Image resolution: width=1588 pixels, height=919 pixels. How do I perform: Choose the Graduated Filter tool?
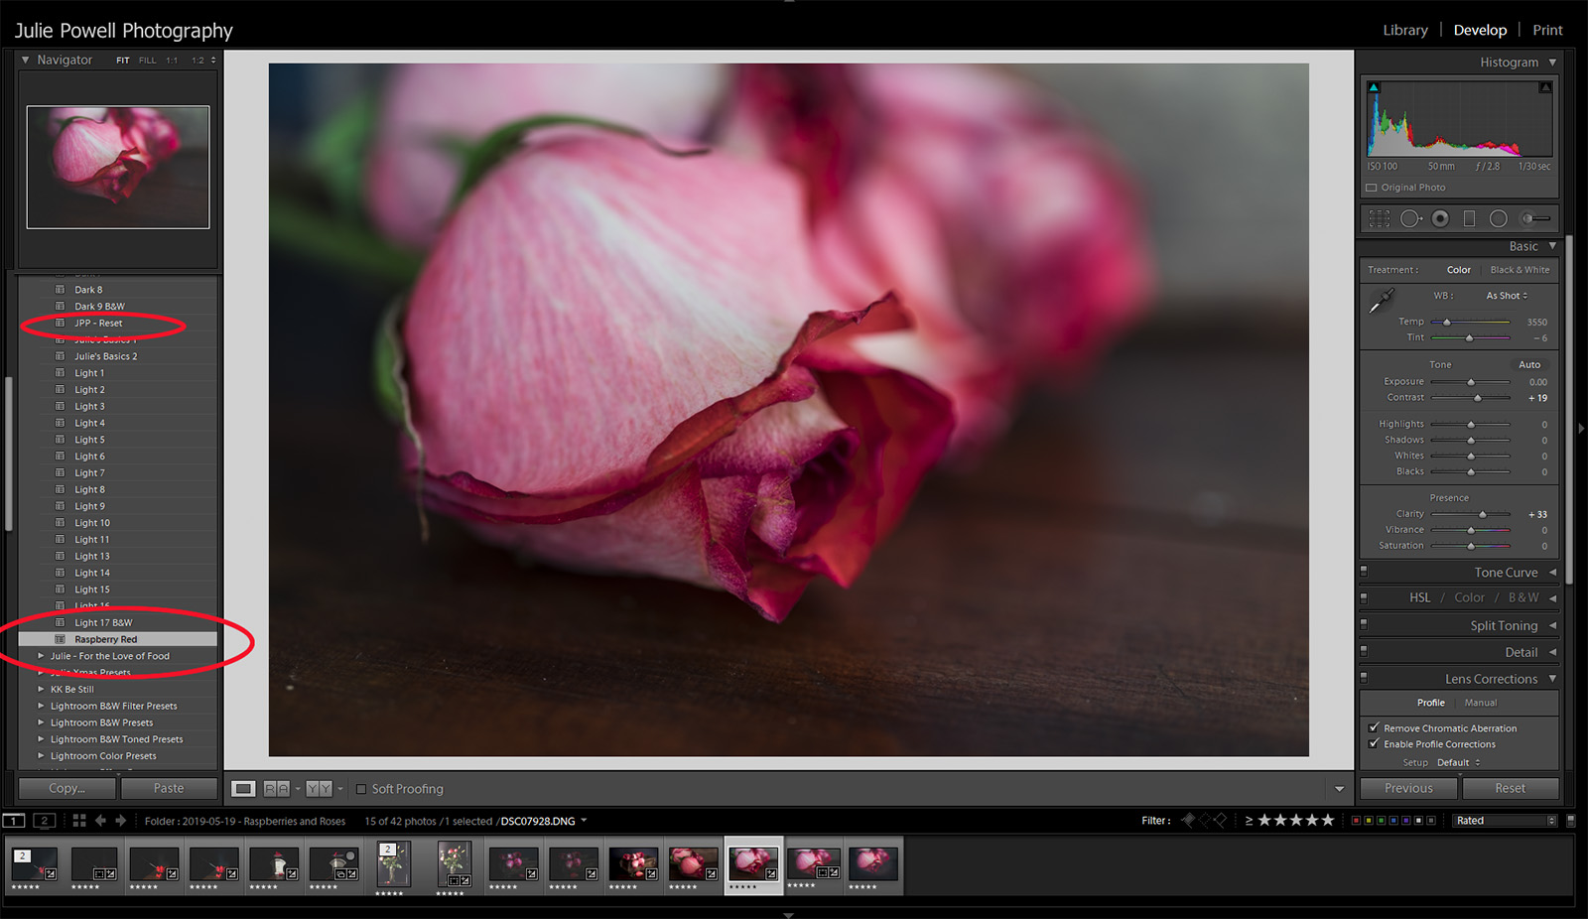point(1469,218)
